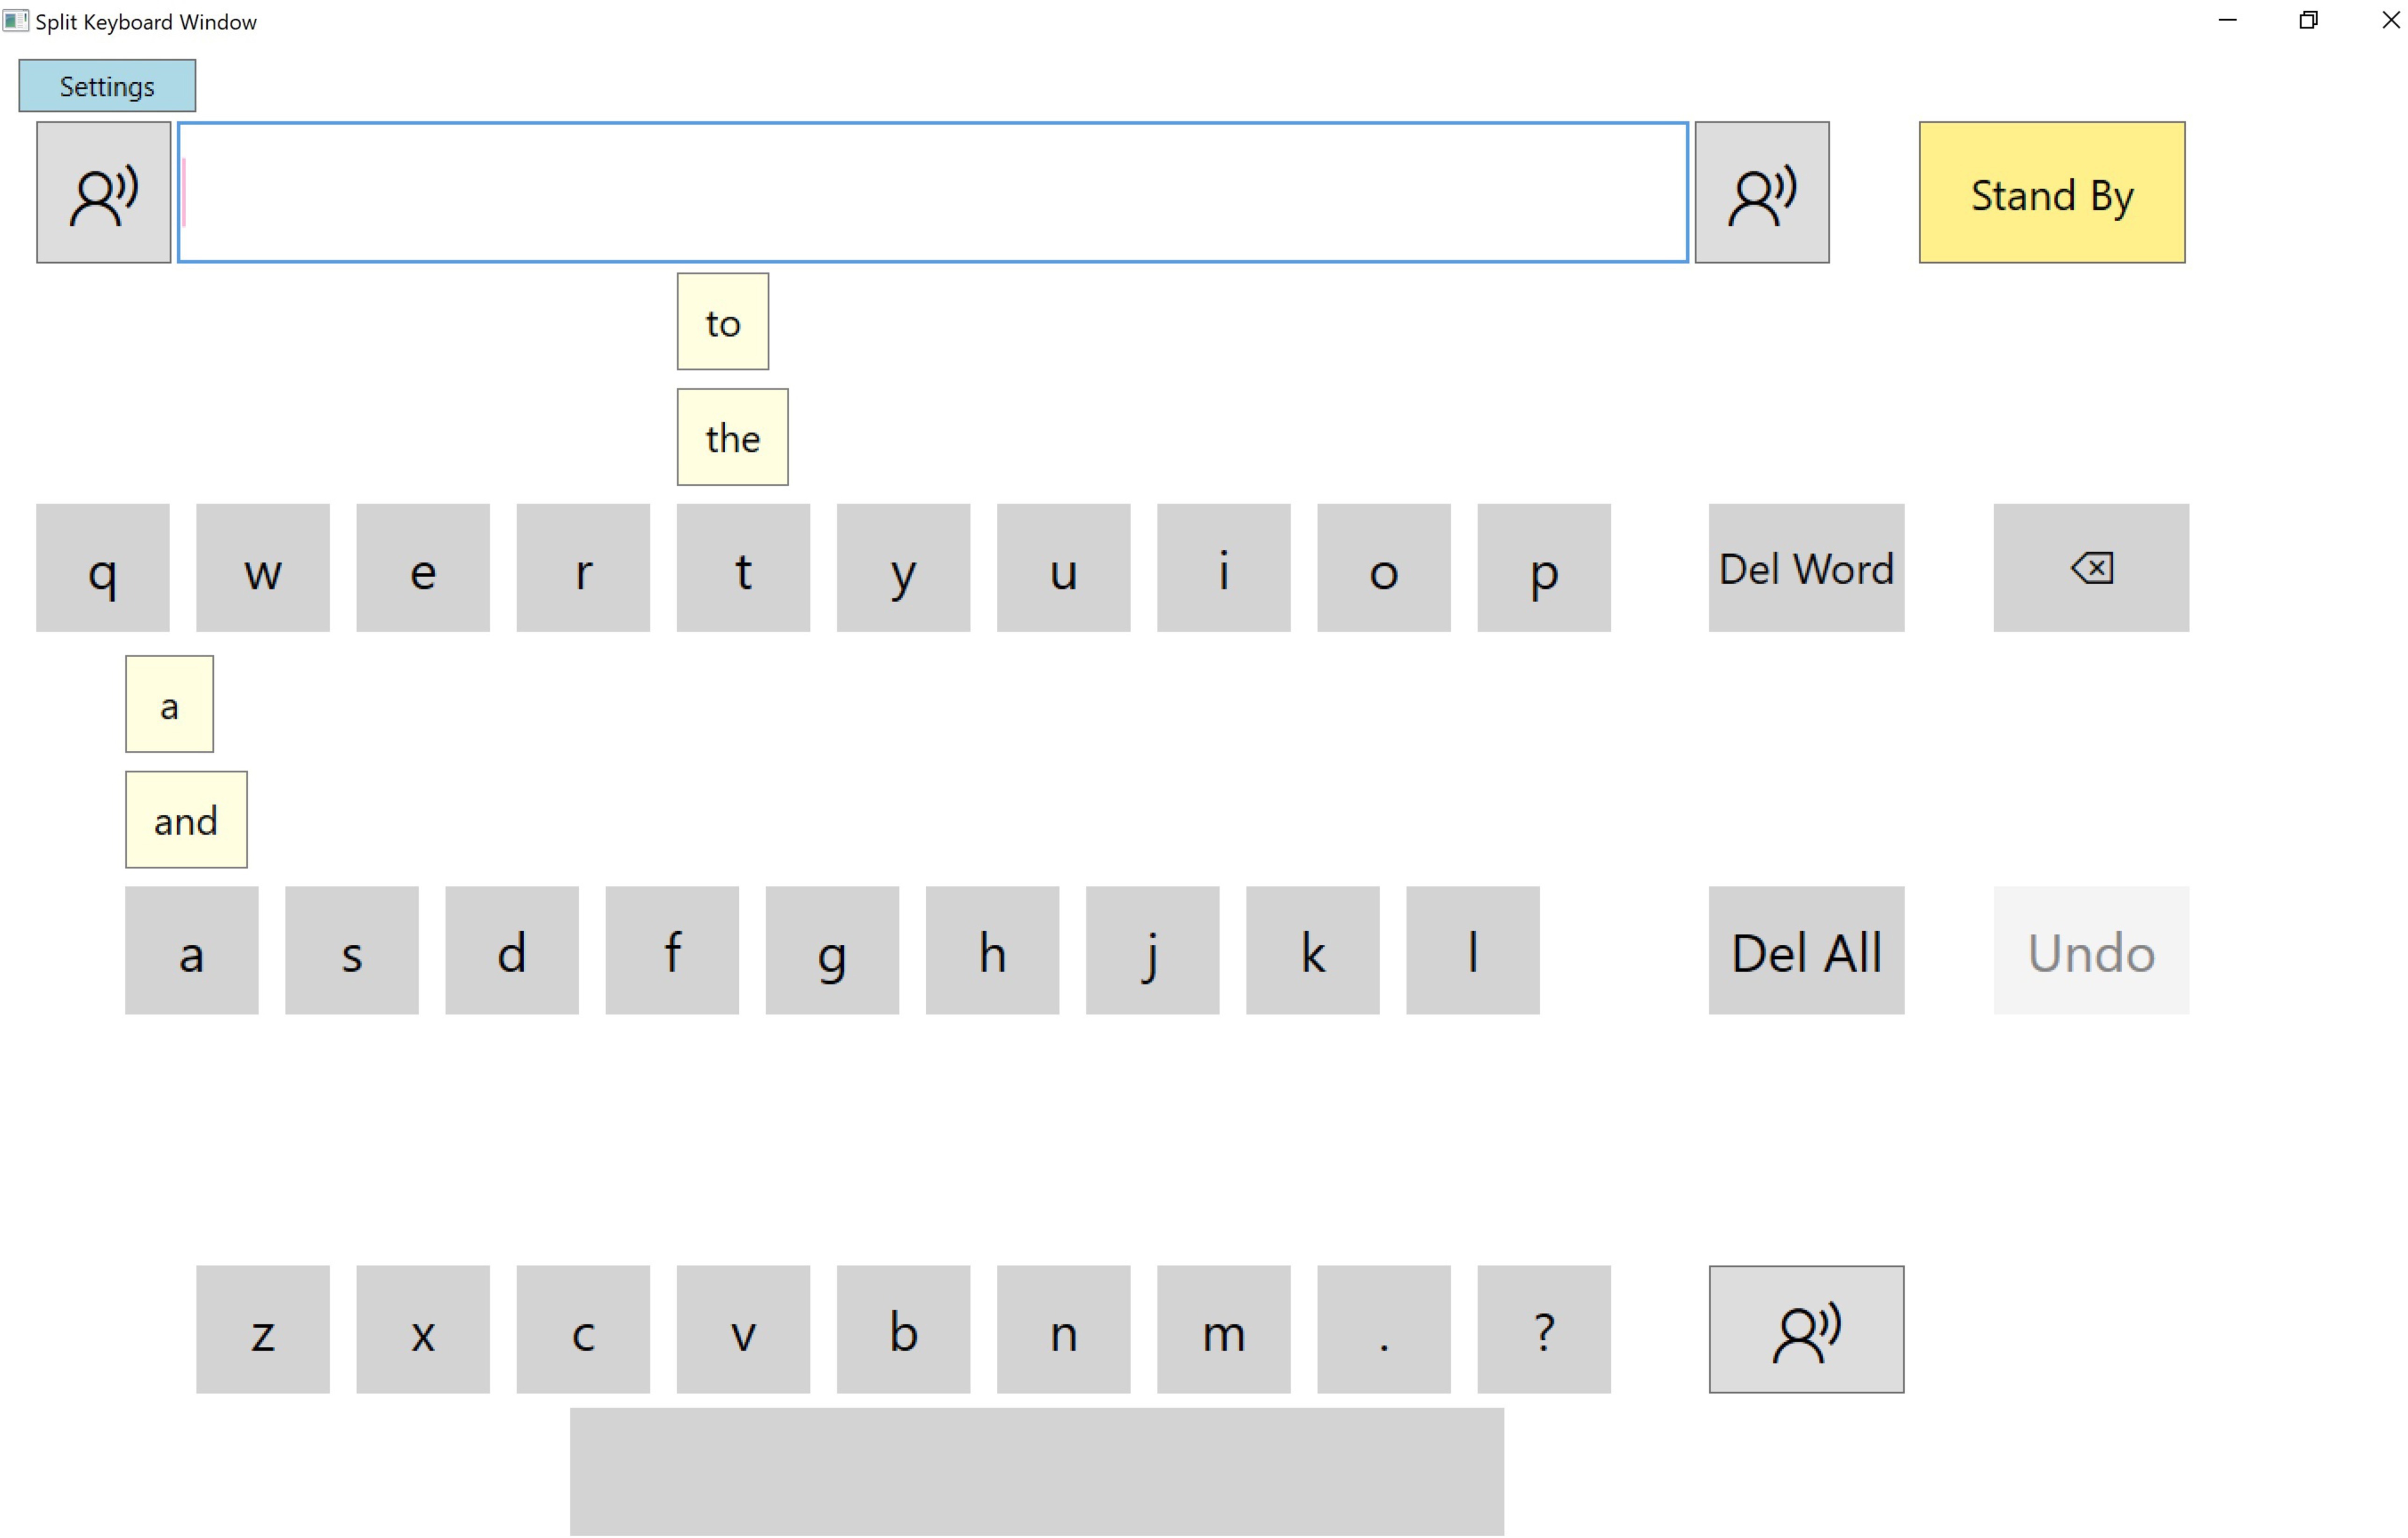Tap the letter q key
2408x1538 pixels.
coord(103,568)
